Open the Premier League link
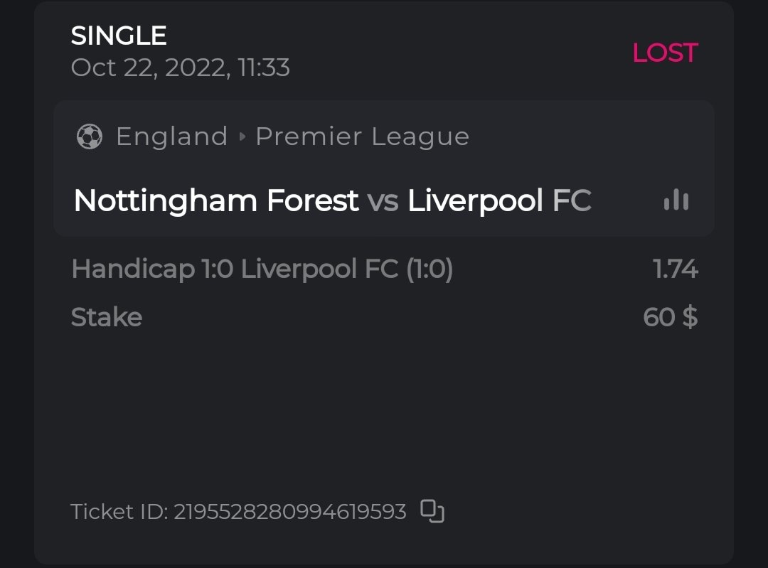This screenshot has width=768, height=568. pyautogui.click(x=362, y=136)
